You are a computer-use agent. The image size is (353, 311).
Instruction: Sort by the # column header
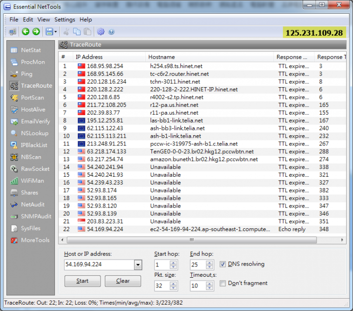coord(66,57)
